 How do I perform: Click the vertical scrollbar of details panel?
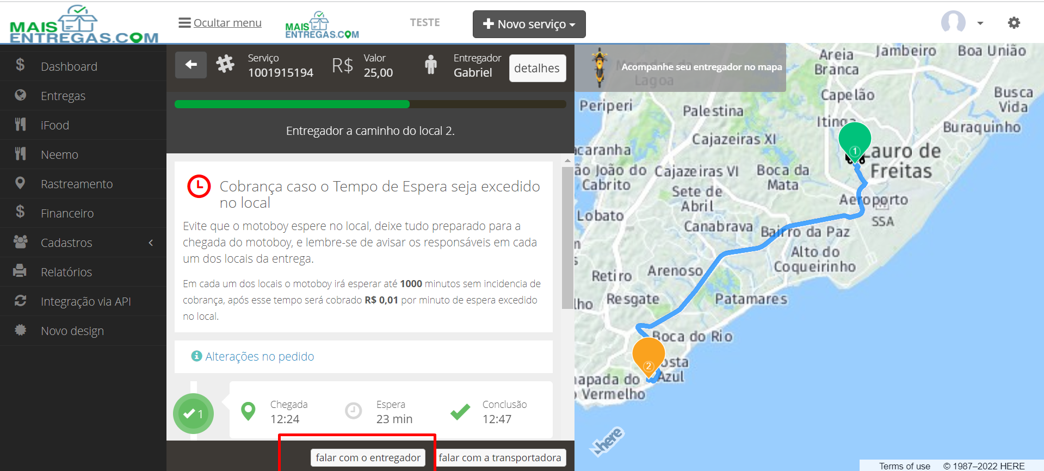click(x=567, y=238)
